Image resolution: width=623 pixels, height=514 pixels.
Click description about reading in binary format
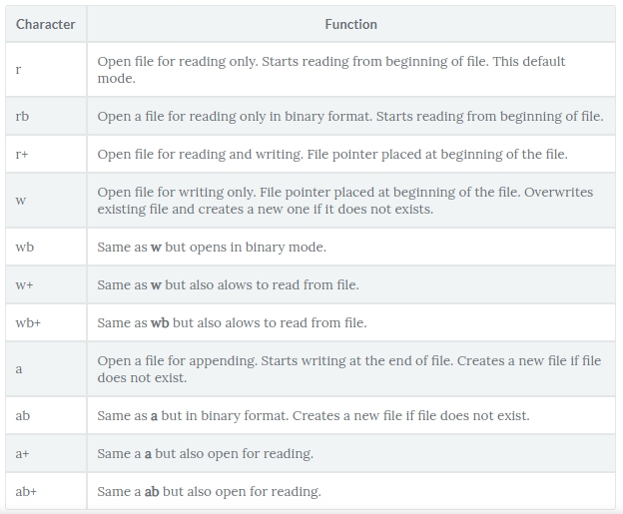(x=349, y=116)
